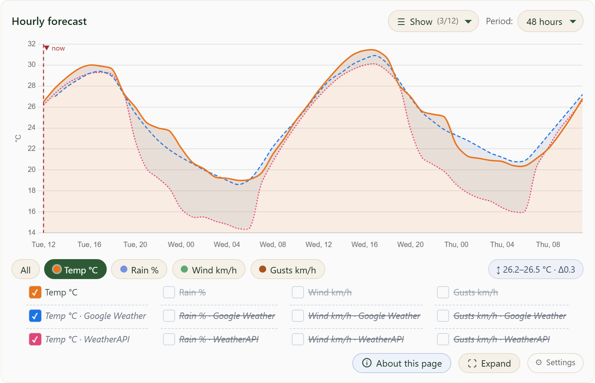Enable the Rain % checkbox

pos(169,292)
